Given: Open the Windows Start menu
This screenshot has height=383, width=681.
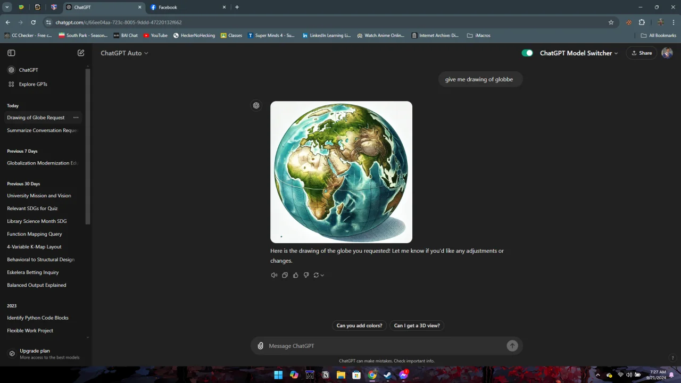Looking at the screenshot, I should coord(278,375).
